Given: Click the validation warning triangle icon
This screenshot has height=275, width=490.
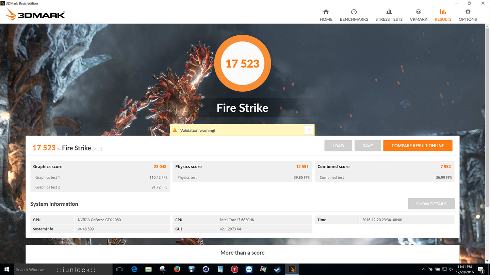Looking at the screenshot, I should pos(175,130).
